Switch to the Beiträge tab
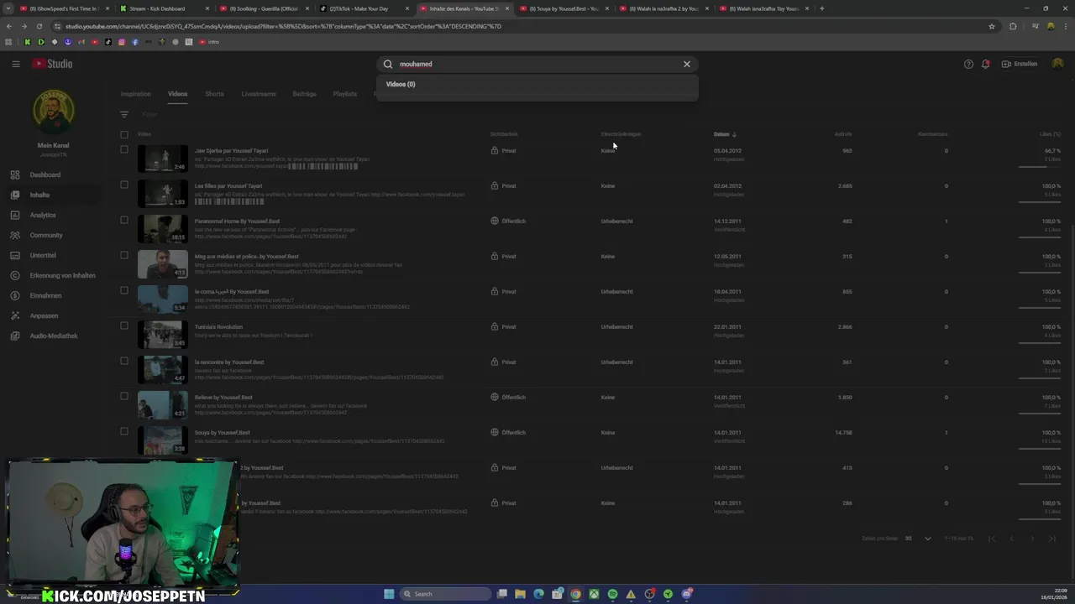This screenshot has height=604, width=1075. tap(304, 94)
